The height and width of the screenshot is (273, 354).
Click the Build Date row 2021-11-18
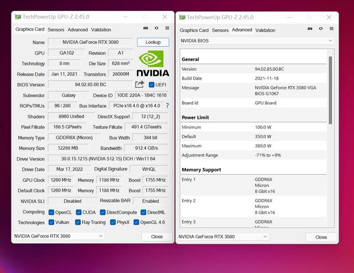(x=253, y=78)
